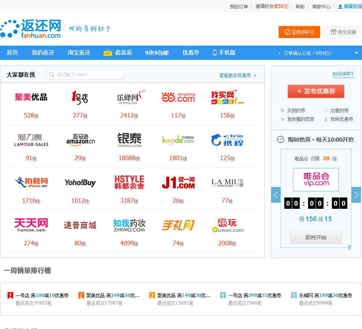Open 9块9包邮 navigation item
The image size is (362, 329).
coord(157,53)
